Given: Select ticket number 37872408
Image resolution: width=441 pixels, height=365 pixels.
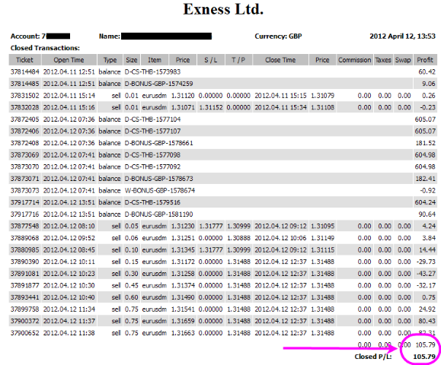Looking at the screenshot, I should [x=24, y=143].
